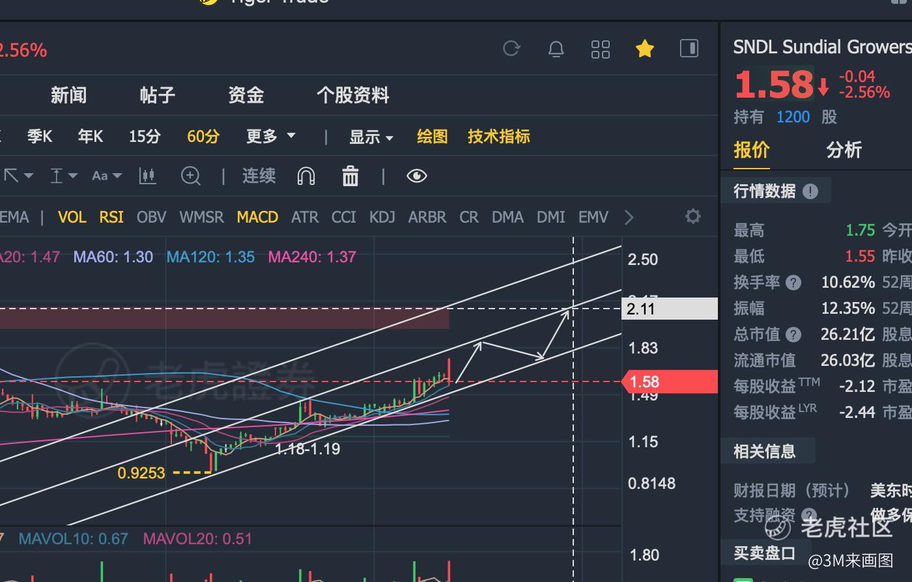The width and height of the screenshot is (912, 582).
Task: Click the MA60: 1.30 label
Action: 113,256
